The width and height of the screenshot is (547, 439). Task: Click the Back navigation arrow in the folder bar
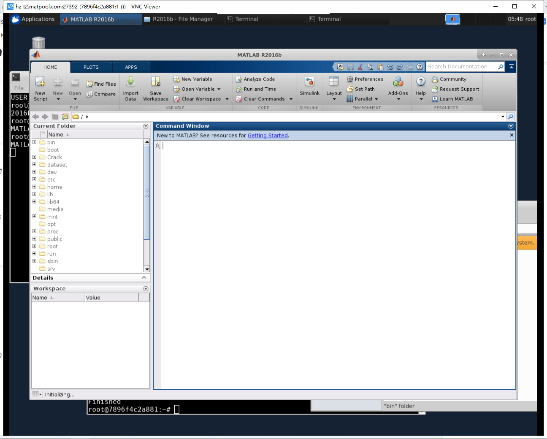(x=35, y=117)
